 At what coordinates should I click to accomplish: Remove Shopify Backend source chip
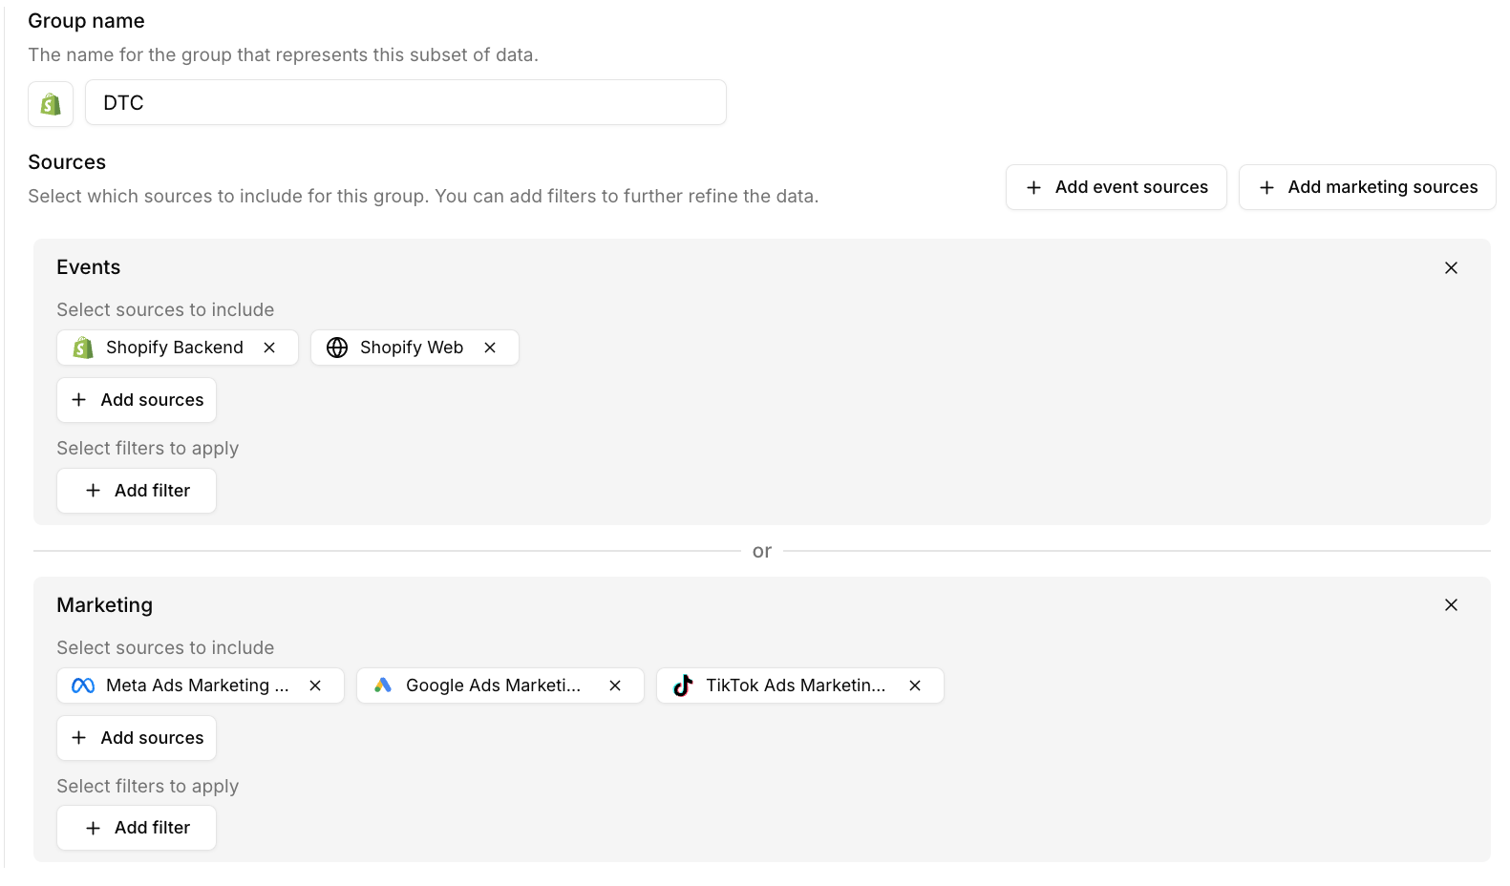(x=269, y=348)
